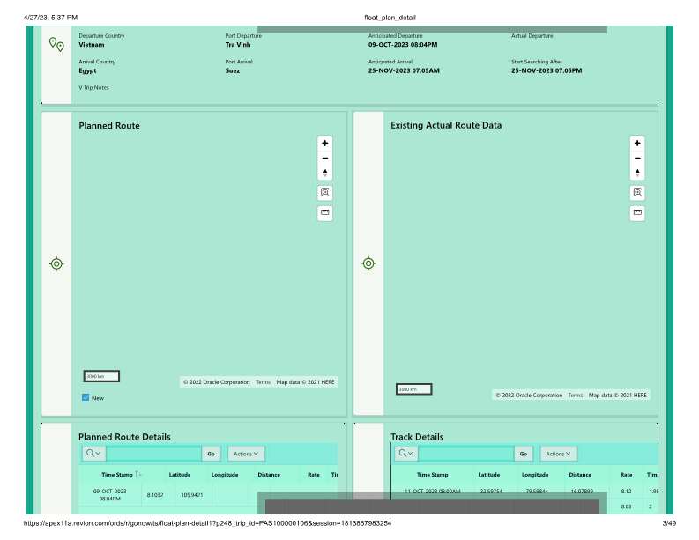Expand search column selector in Track Details

pyautogui.click(x=405, y=454)
